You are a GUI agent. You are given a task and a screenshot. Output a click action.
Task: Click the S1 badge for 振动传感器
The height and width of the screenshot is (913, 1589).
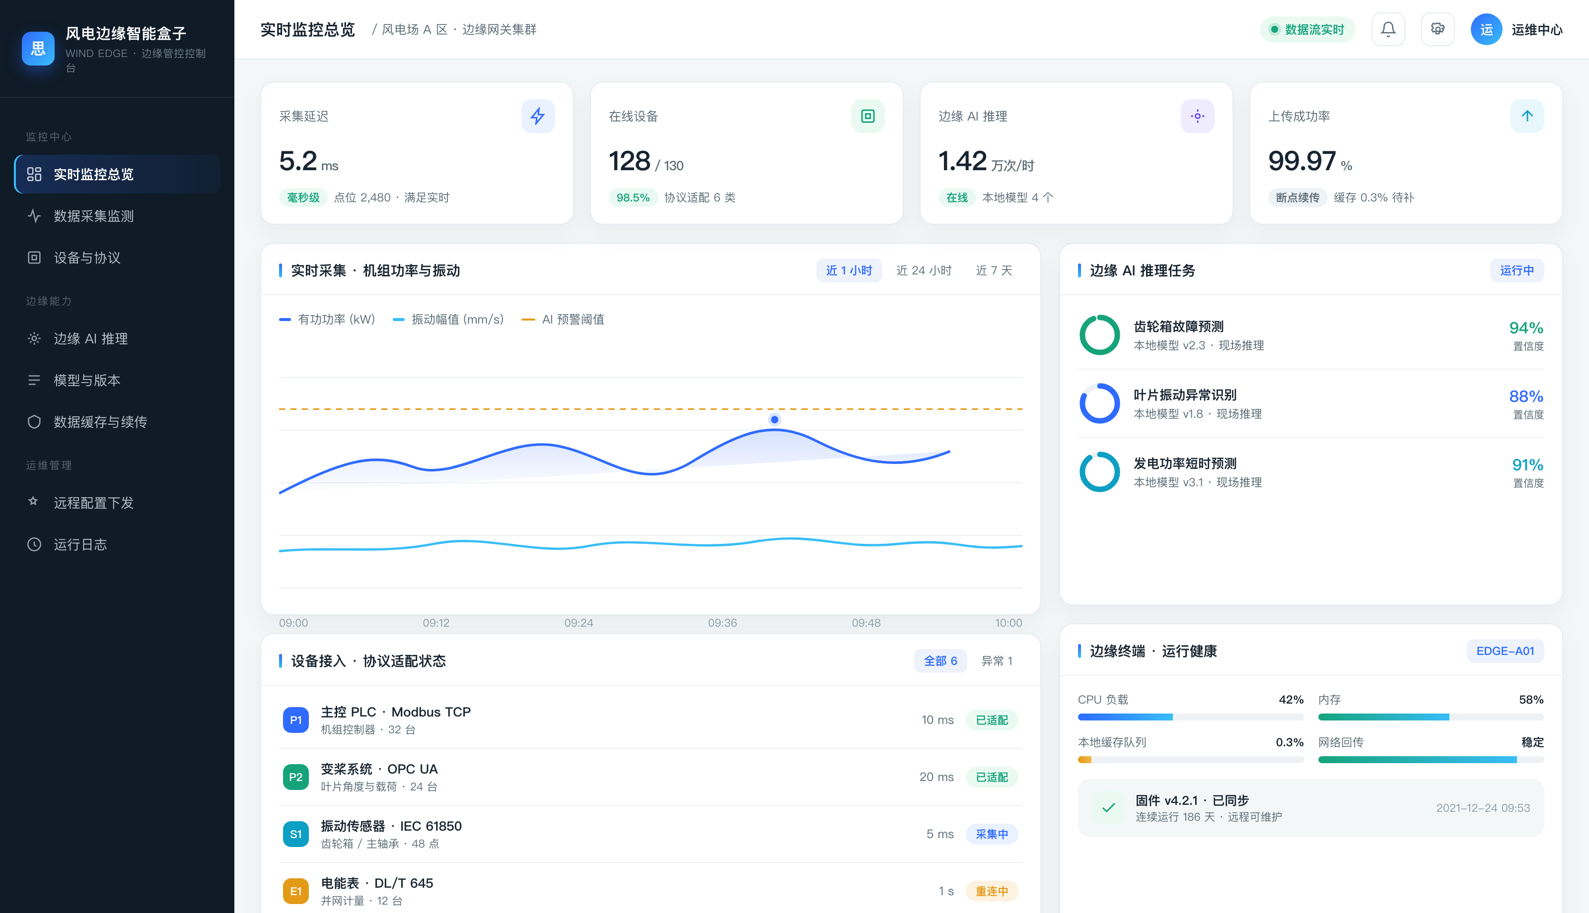coord(295,834)
